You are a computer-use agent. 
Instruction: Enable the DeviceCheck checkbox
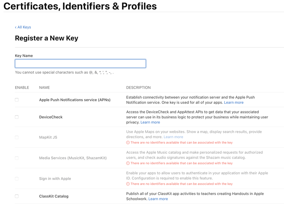pyautogui.click(x=17, y=117)
